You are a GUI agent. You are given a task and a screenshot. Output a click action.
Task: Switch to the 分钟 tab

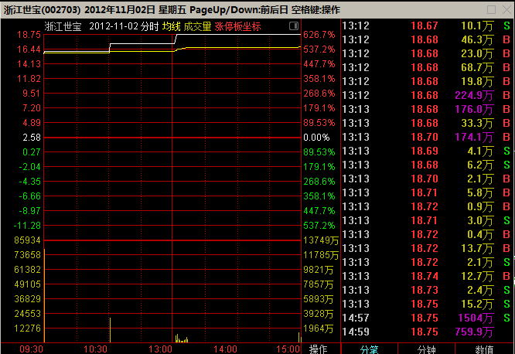click(426, 349)
